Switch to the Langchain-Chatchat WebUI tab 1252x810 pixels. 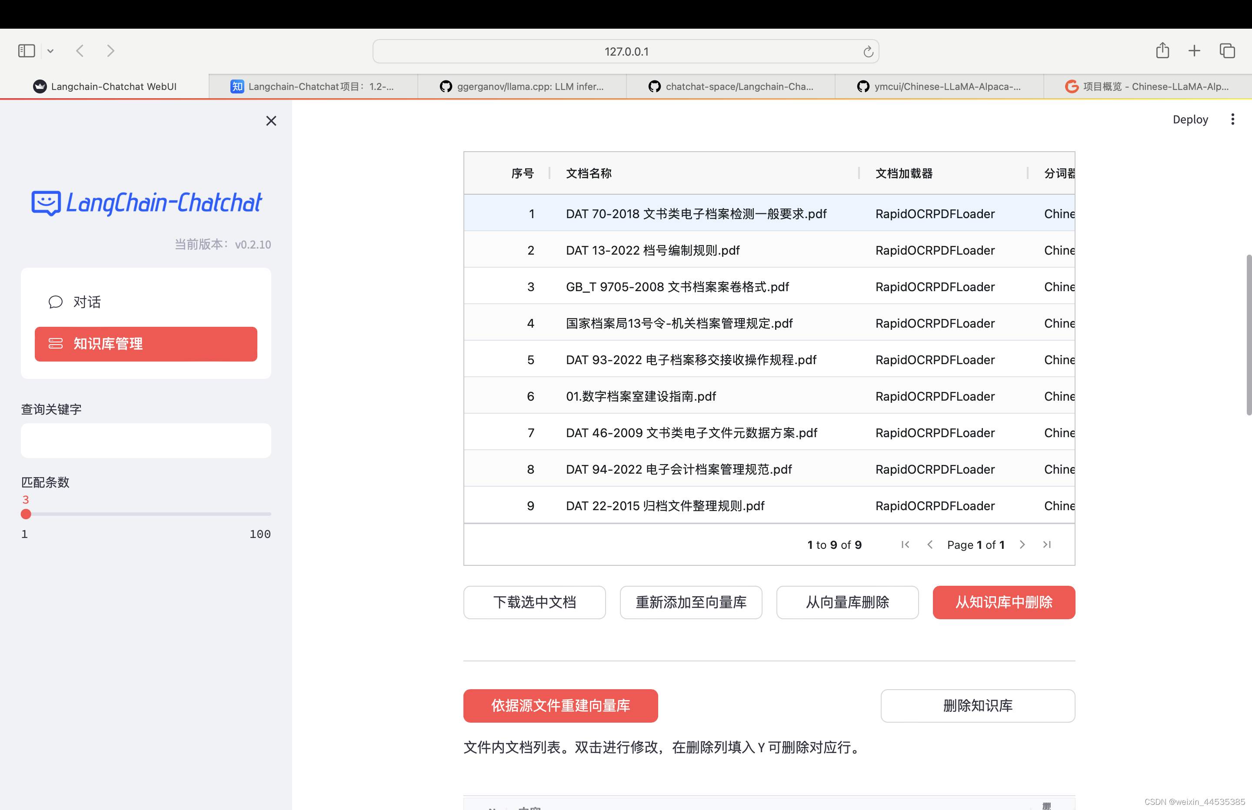(105, 86)
